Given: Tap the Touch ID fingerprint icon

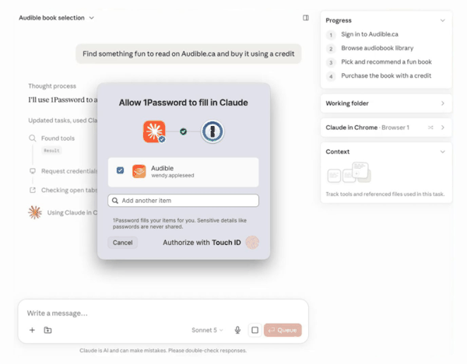Looking at the screenshot, I should tap(252, 242).
